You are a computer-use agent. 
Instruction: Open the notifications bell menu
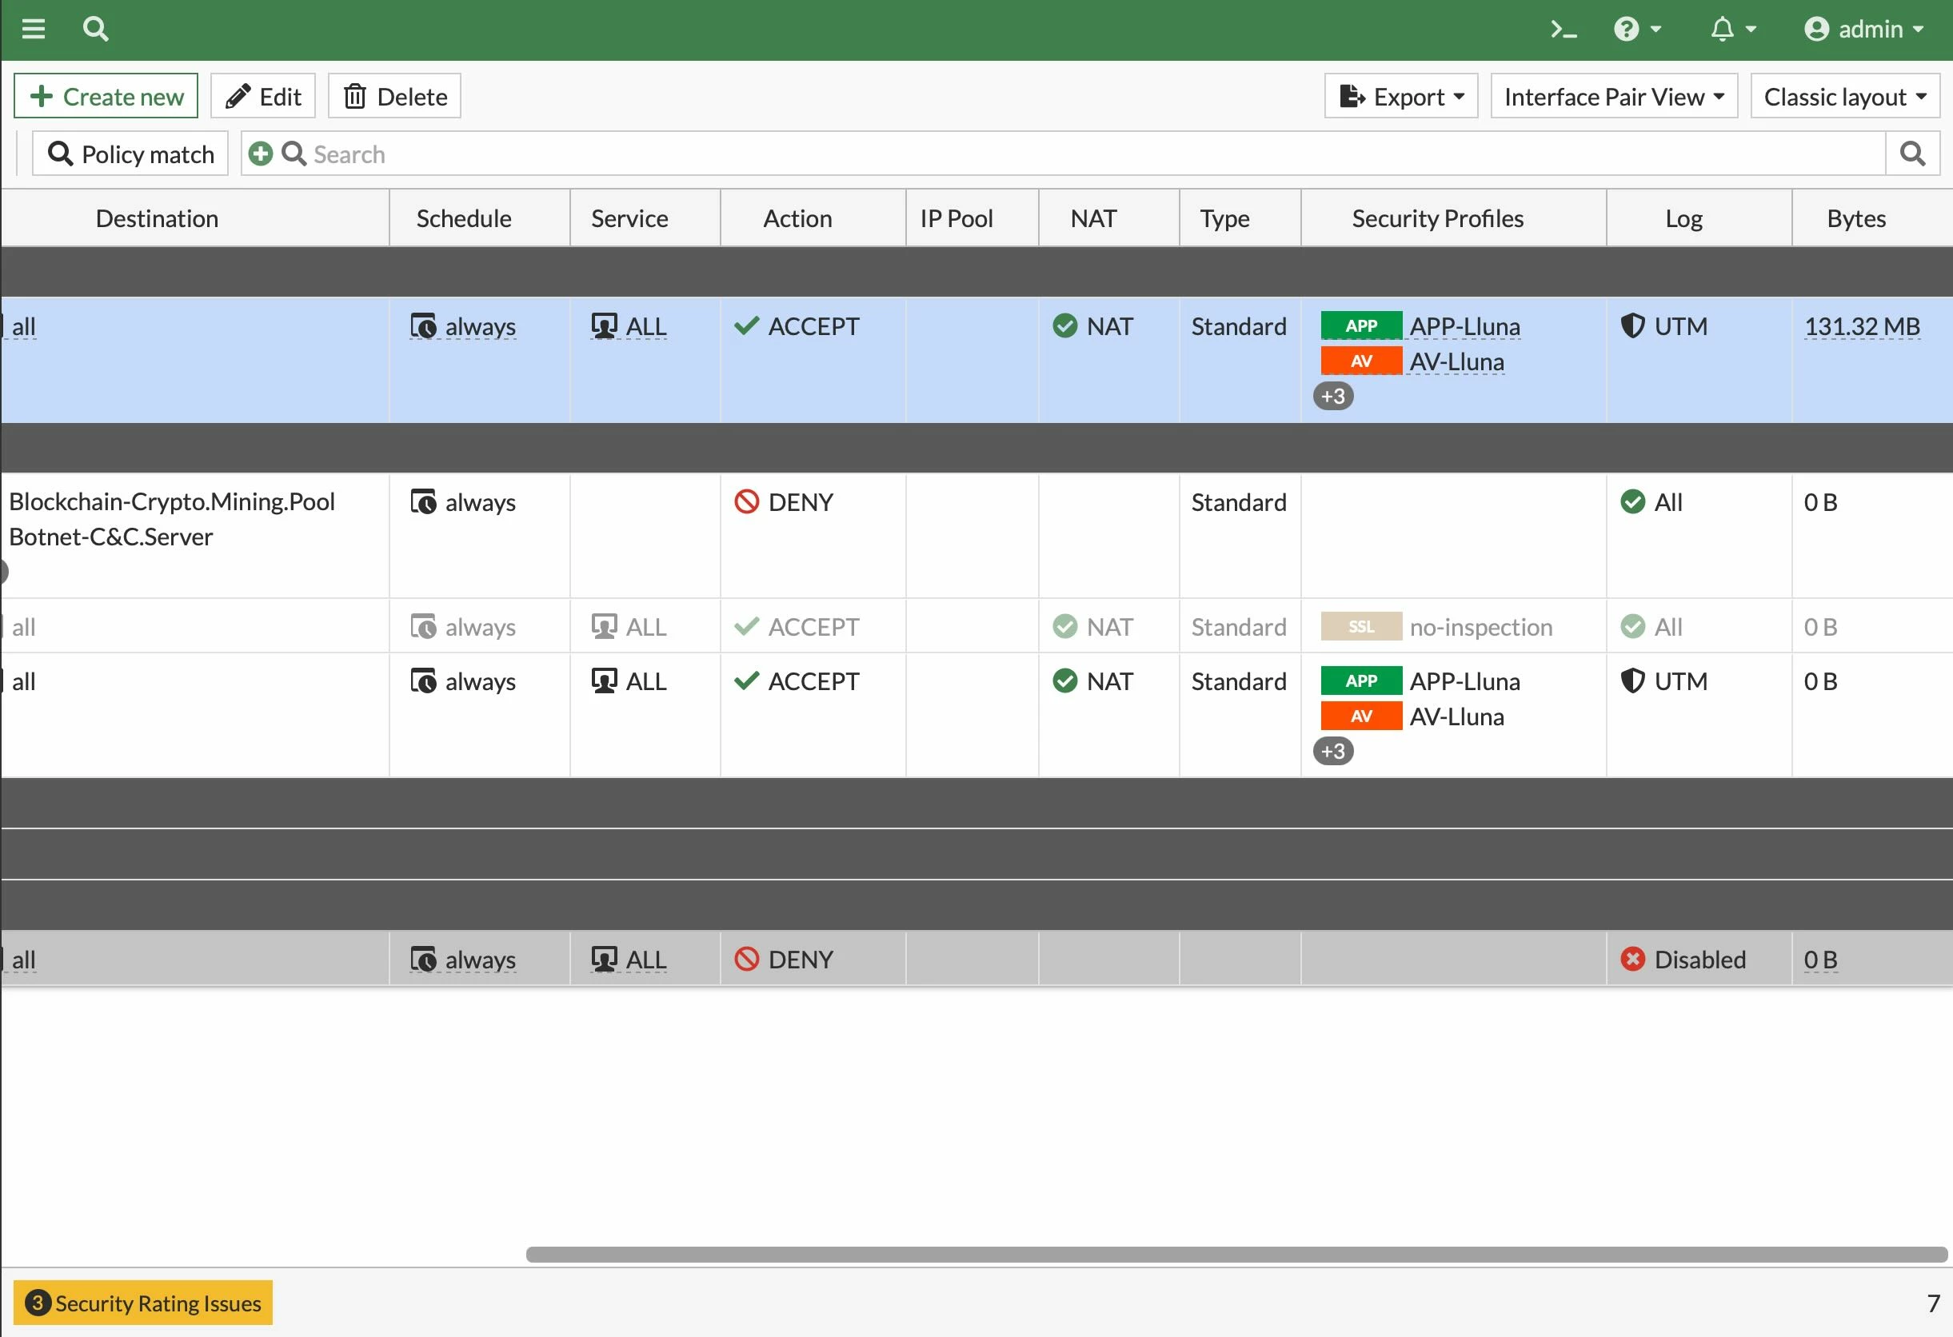(1733, 30)
